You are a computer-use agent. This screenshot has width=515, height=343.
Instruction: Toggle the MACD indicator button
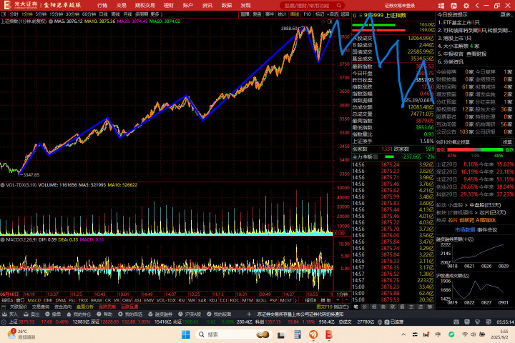(x=34, y=300)
